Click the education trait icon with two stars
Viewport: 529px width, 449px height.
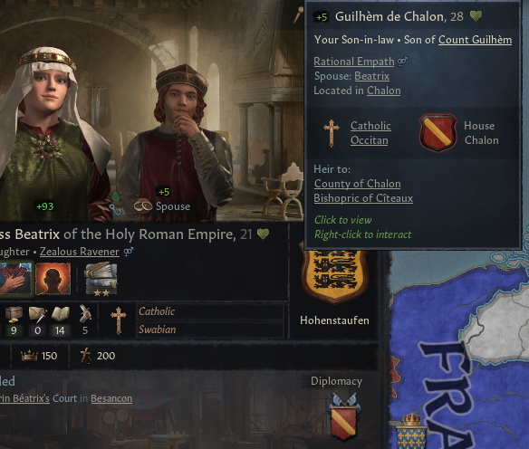(x=101, y=280)
